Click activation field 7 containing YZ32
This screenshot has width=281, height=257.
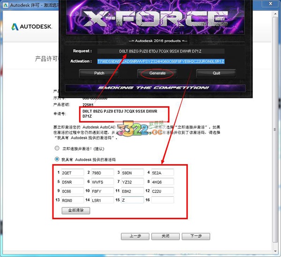click(133, 182)
